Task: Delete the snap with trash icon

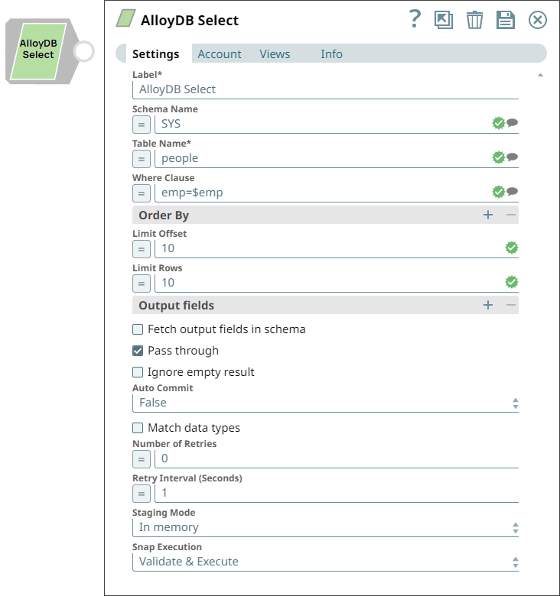Action: click(x=475, y=20)
